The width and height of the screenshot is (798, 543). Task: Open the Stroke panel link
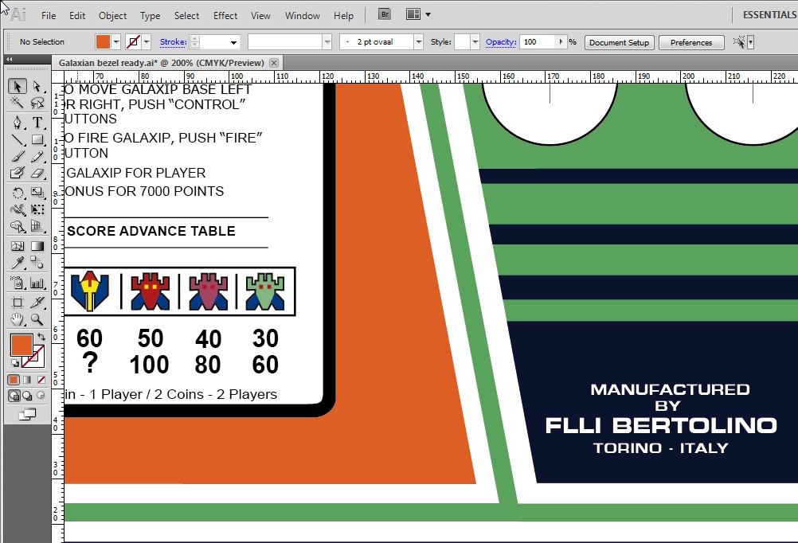click(x=173, y=41)
